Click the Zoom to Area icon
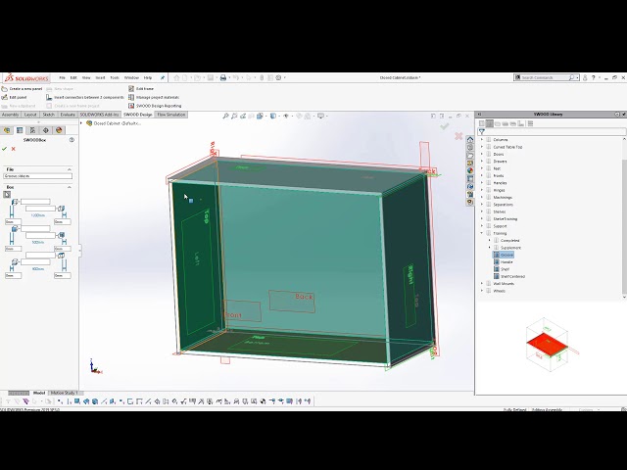 pos(234,116)
